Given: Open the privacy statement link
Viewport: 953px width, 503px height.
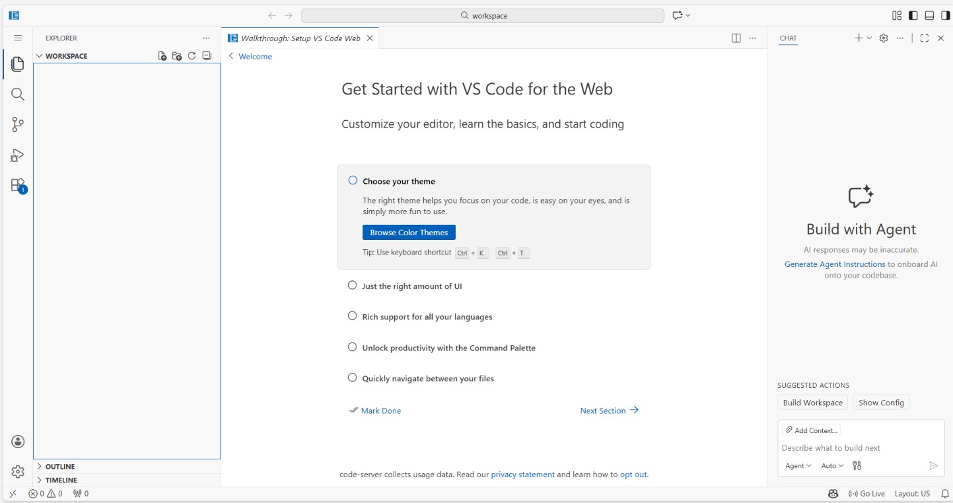Looking at the screenshot, I should (x=522, y=475).
